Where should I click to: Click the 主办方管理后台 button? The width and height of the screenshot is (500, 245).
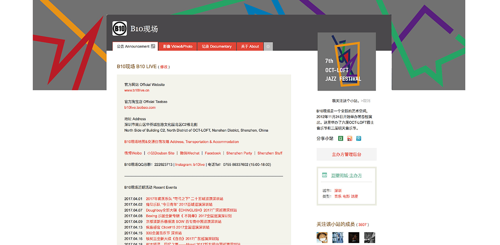pyautogui.click(x=347, y=154)
